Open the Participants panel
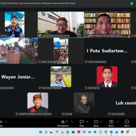 (x=63, y=123)
